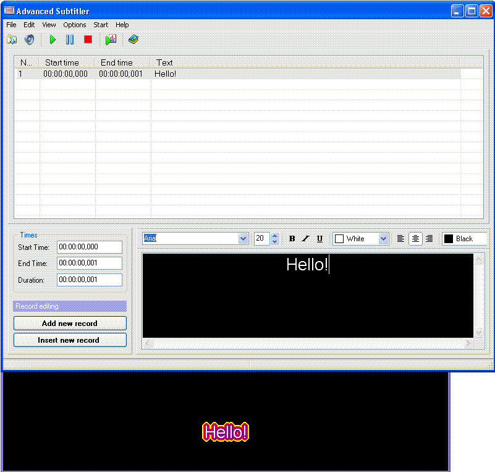Click the Start Time input field
Image resolution: width=495 pixels, height=472 pixels.
(x=89, y=247)
